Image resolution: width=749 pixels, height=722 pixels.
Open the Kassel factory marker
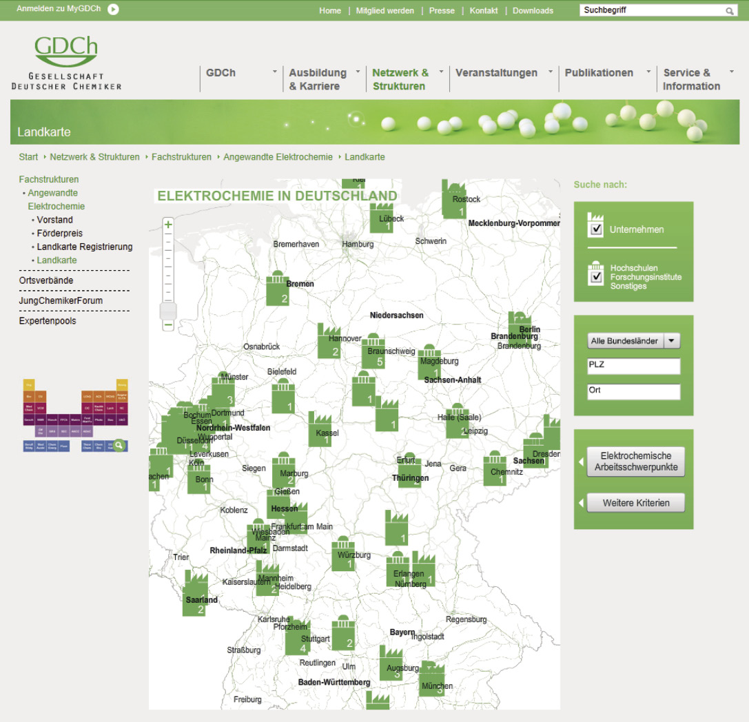point(320,430)
